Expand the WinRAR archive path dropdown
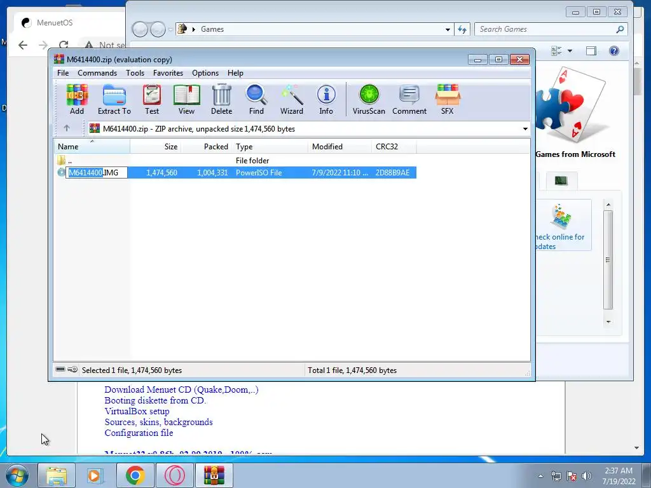Viewport: 651px width, 488px height. 525,128
